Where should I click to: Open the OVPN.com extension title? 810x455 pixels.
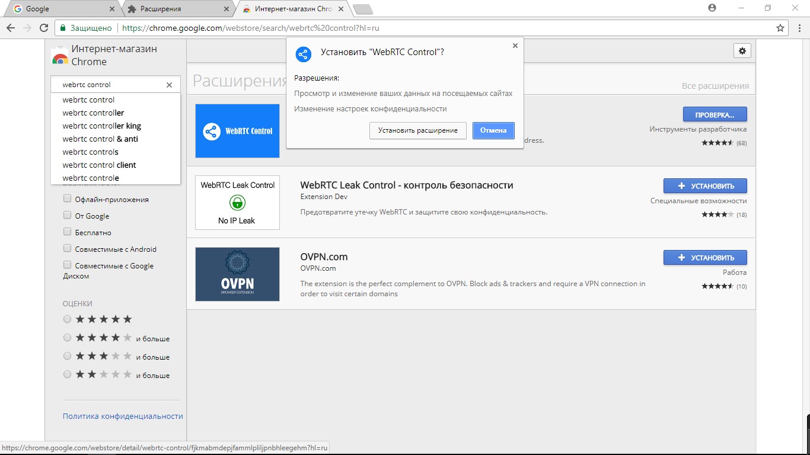(324, 257)
